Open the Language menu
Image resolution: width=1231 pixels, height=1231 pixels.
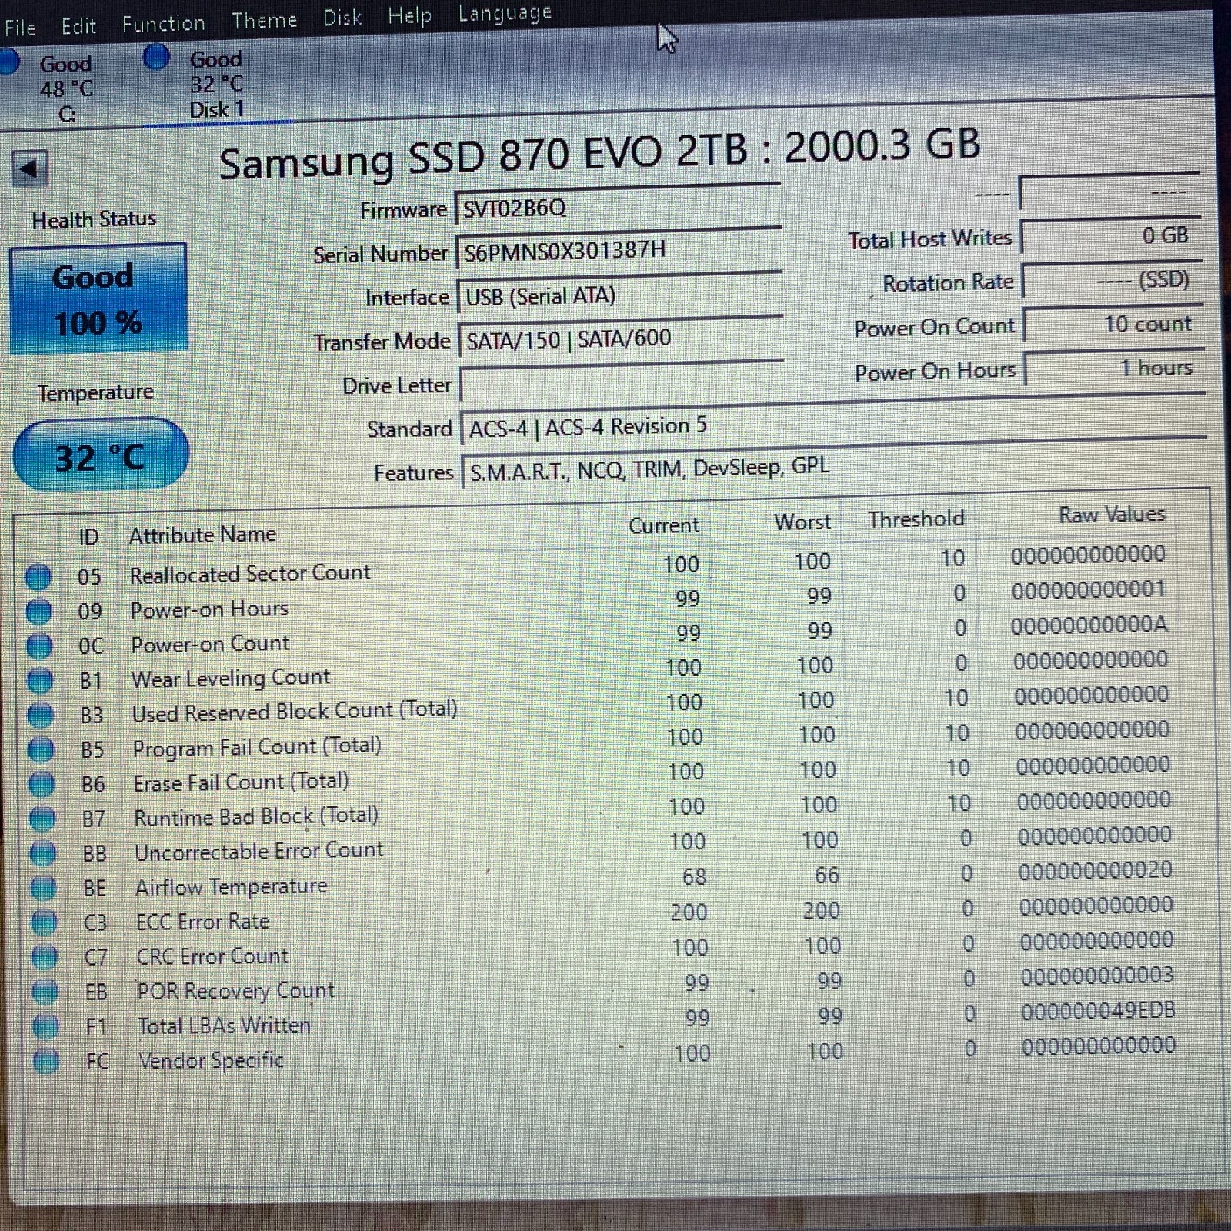[505, 13]
